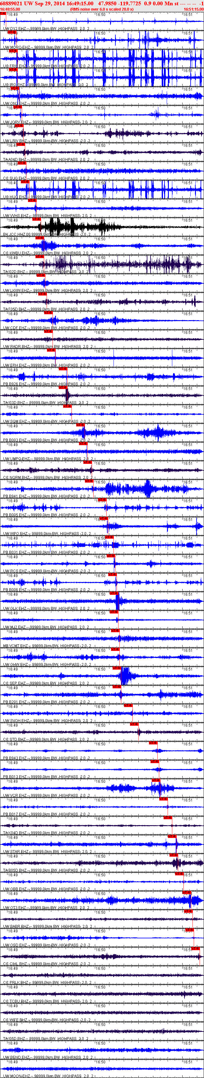204x1078 pixels.
Task: Click the UW UMPQ EHZ station label
Action: tap(48, 459)
